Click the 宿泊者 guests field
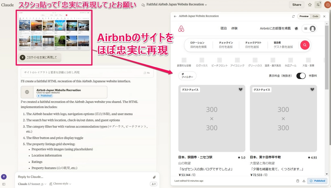The width and height of the screenshot is (331, 188). tap(283, 45)
